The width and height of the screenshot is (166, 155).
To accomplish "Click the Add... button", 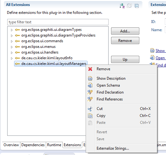I will pos(125,31).
